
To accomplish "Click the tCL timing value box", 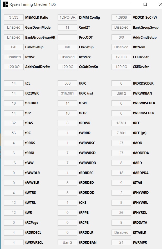I will [x=14, y=83].
